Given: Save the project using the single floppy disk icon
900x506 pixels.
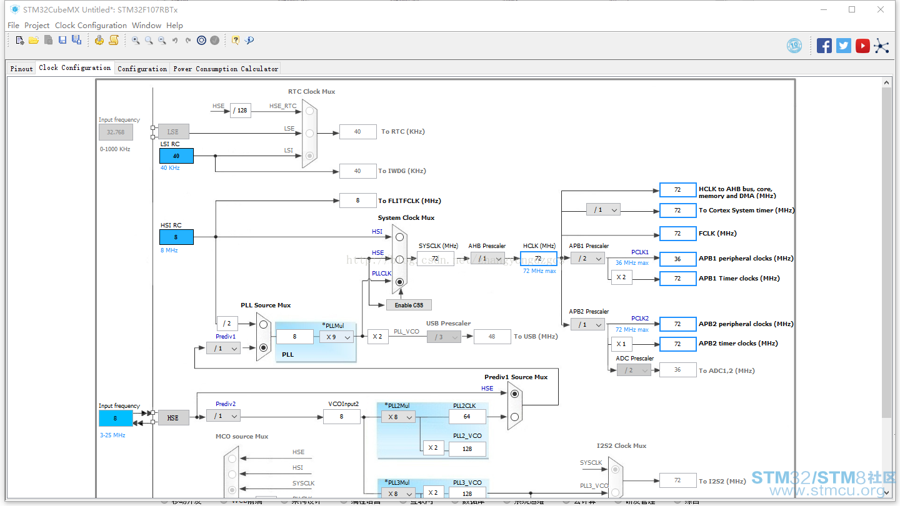Looking at the screenshot, I should coord(62,40).
